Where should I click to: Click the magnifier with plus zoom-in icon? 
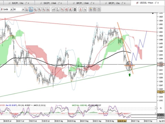[x=39, y=9]
